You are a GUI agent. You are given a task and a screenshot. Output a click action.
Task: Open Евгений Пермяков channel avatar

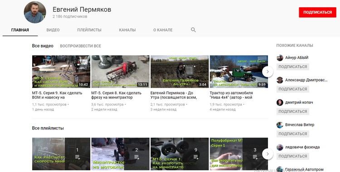tap(35, 12)
